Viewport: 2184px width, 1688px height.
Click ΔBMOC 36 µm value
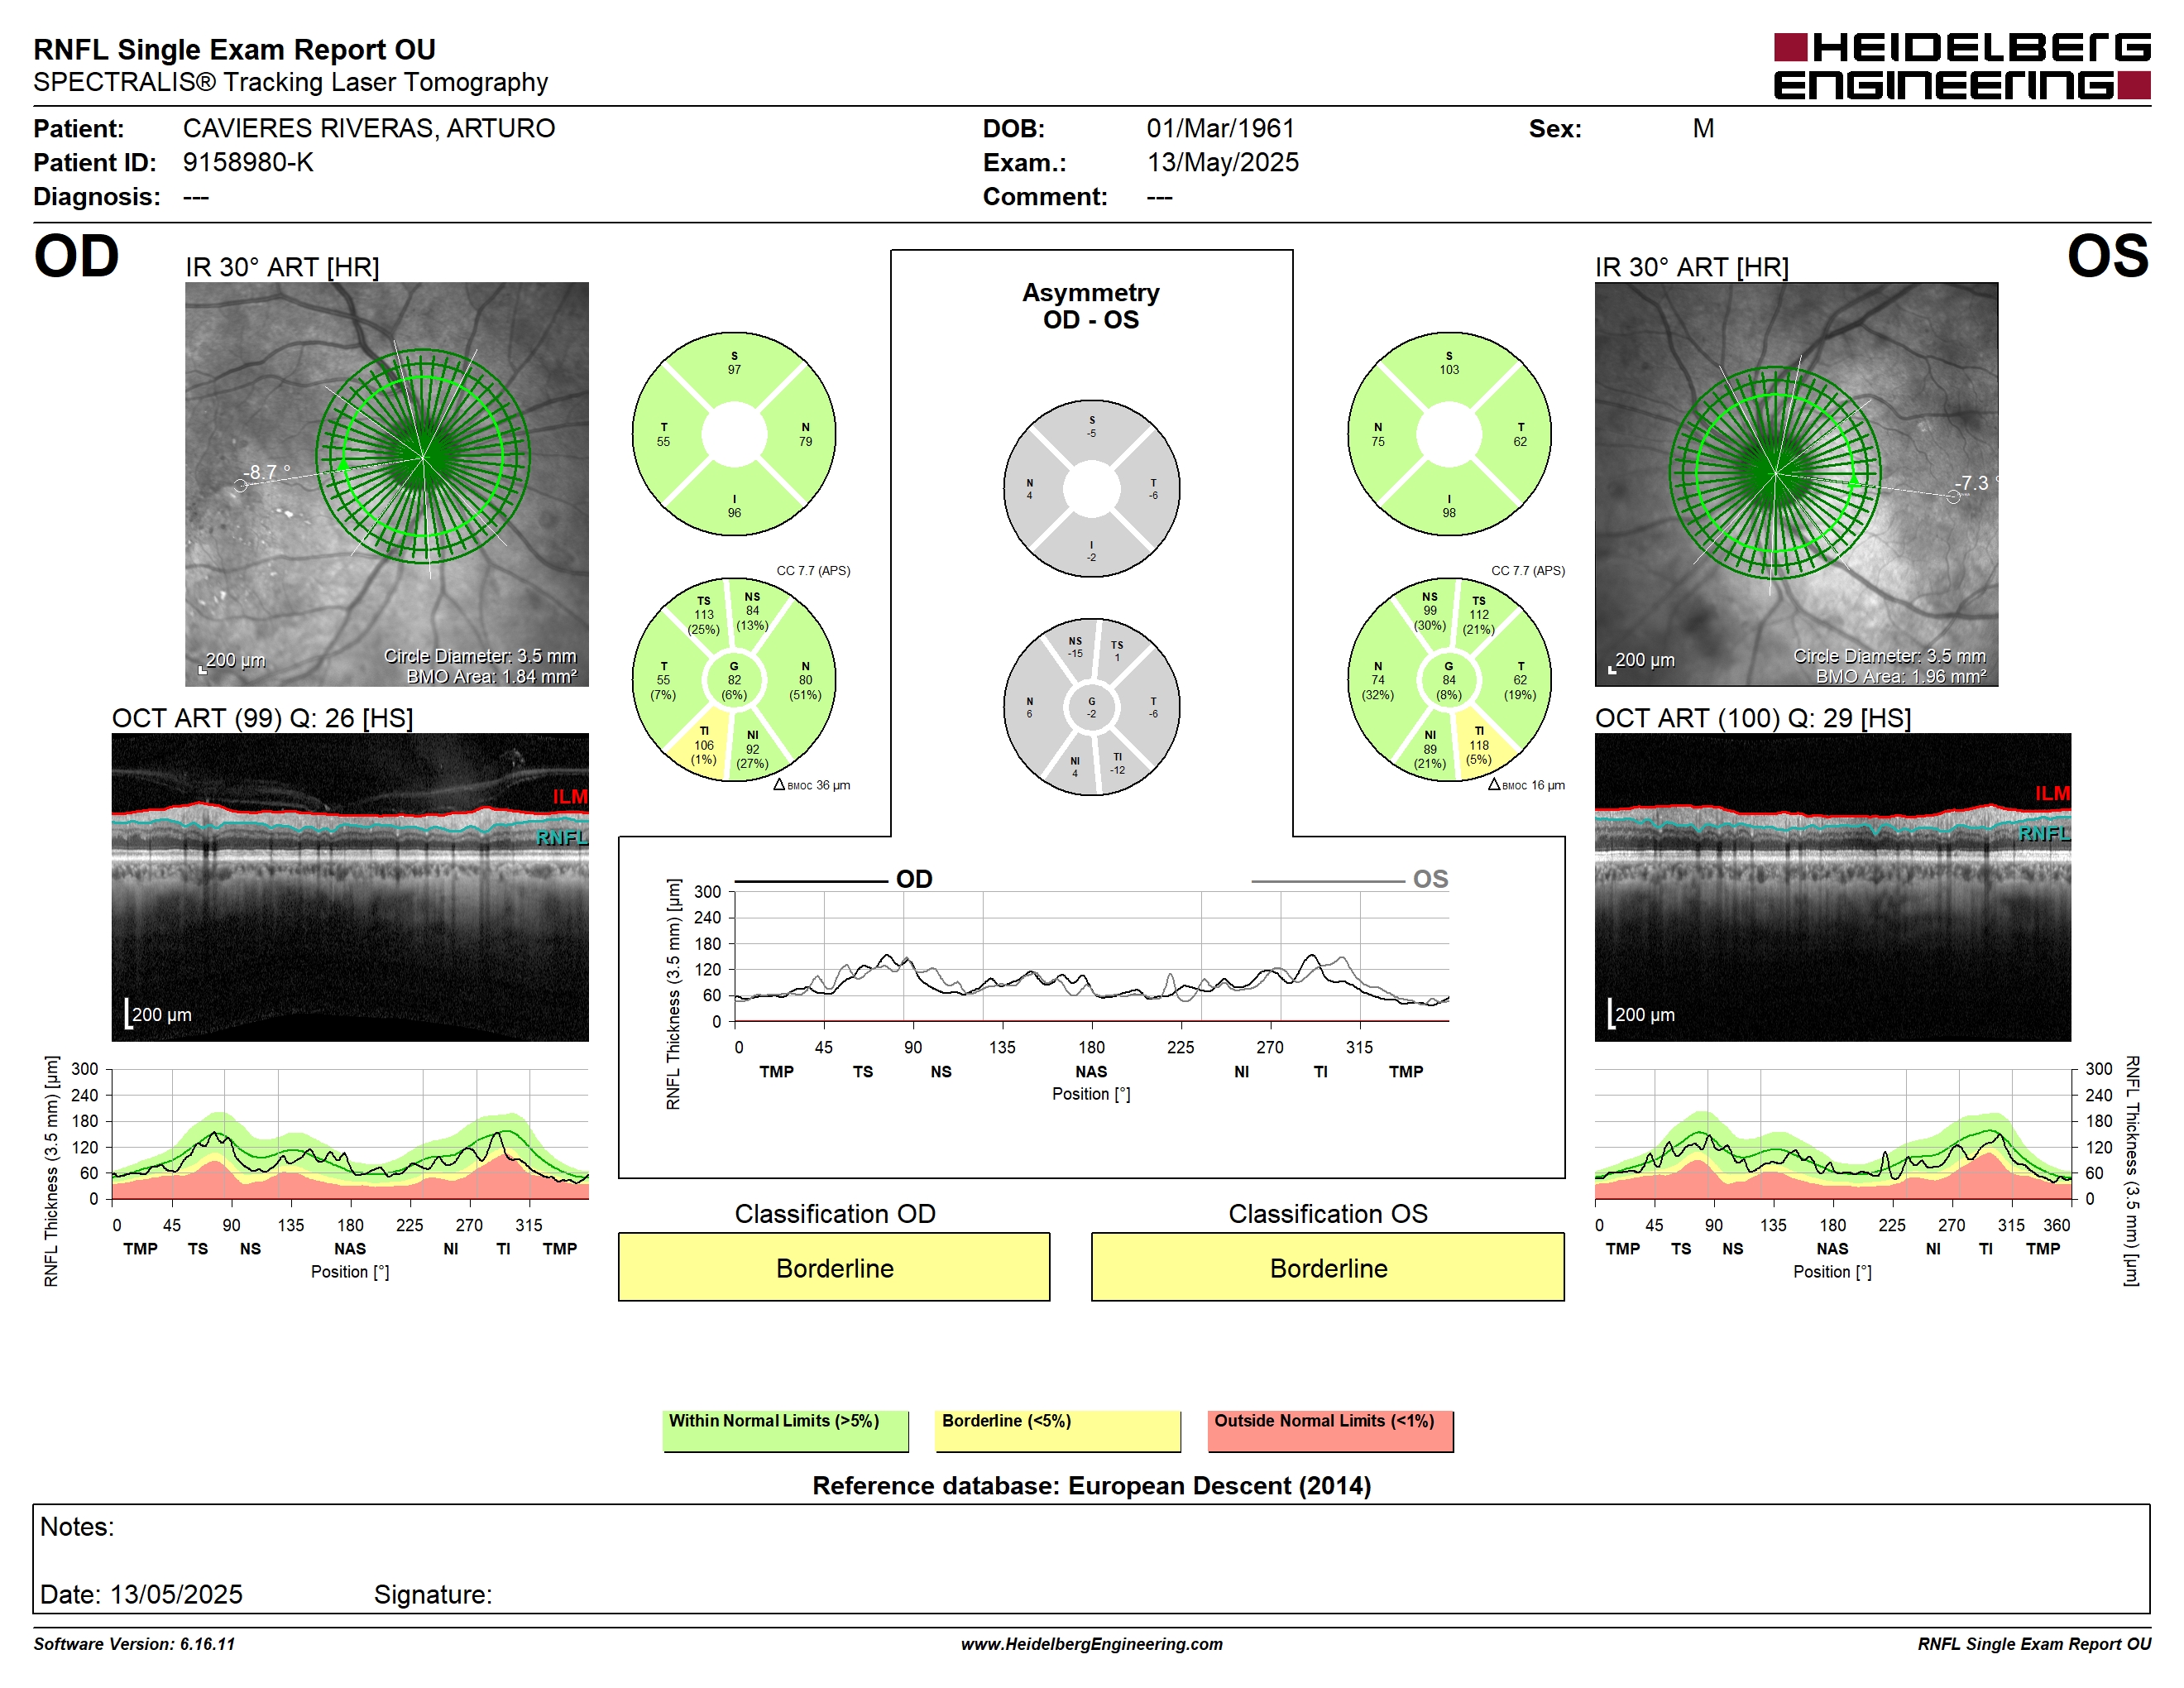[812, 785]
